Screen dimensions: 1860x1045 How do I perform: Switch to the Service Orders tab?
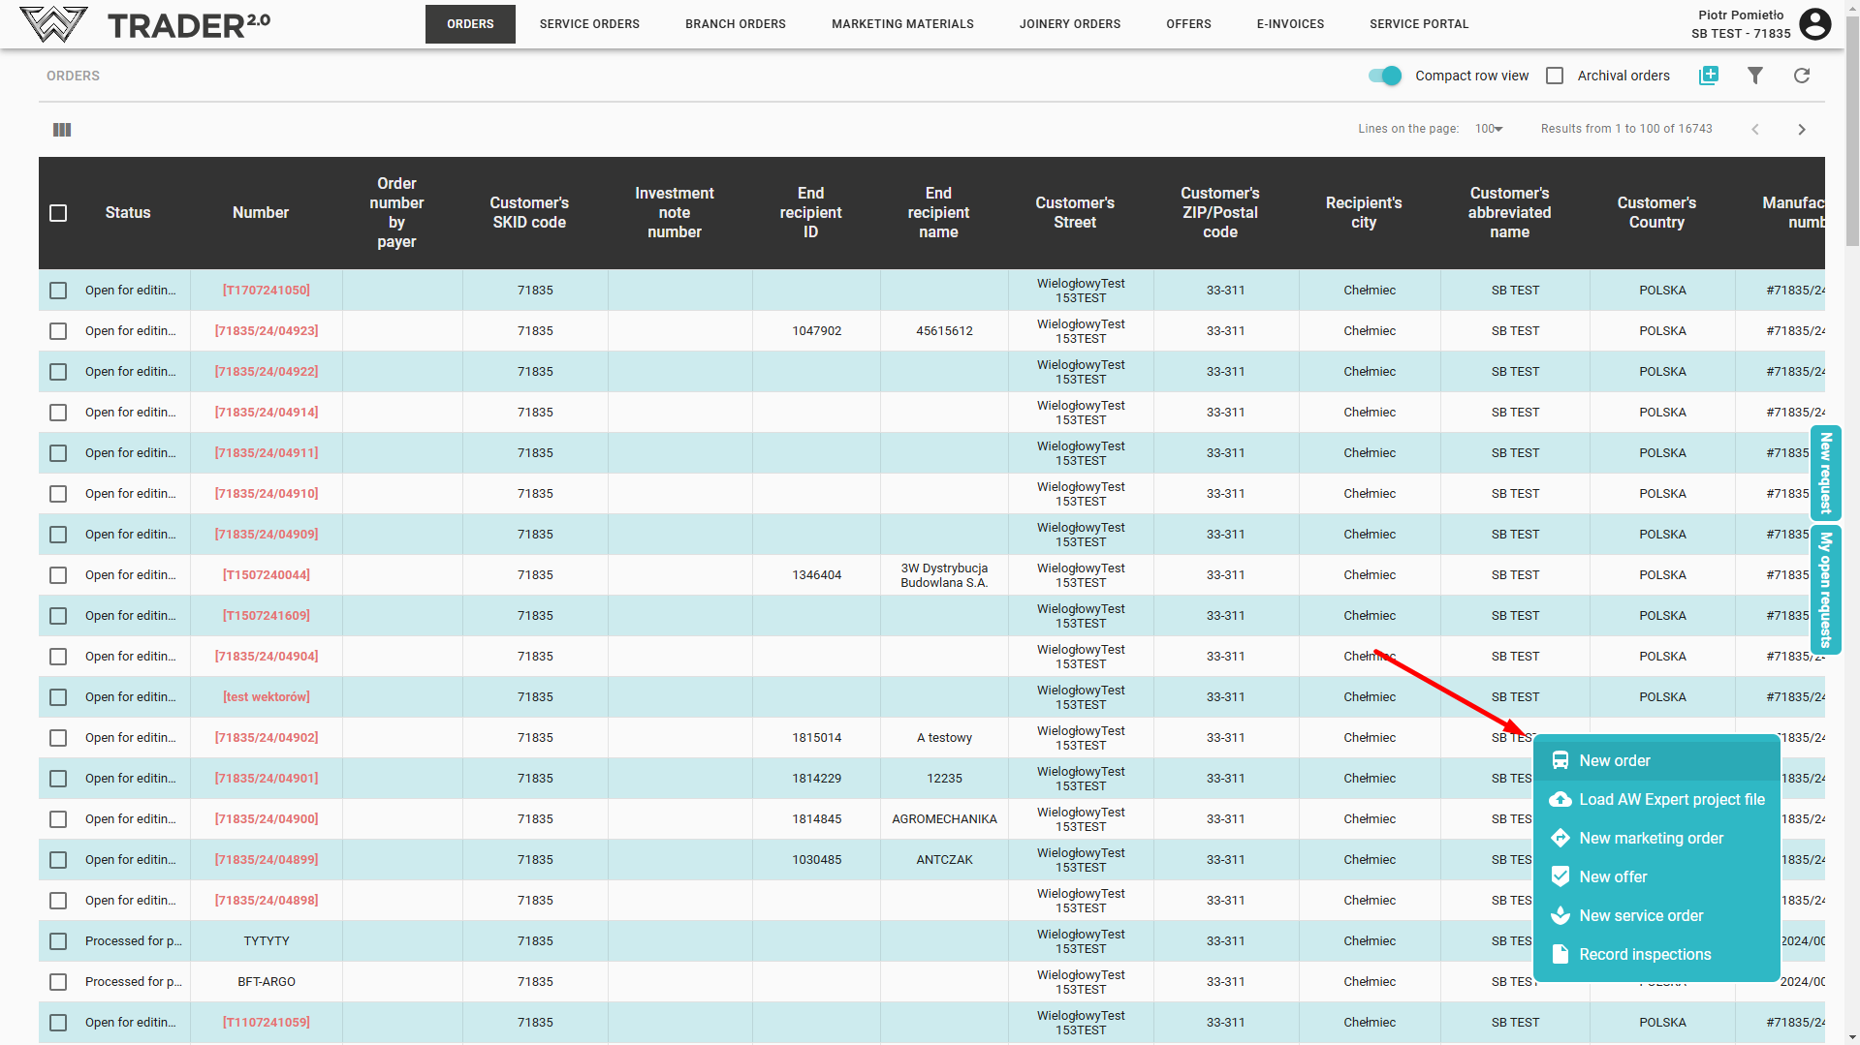tap(589, 24)
